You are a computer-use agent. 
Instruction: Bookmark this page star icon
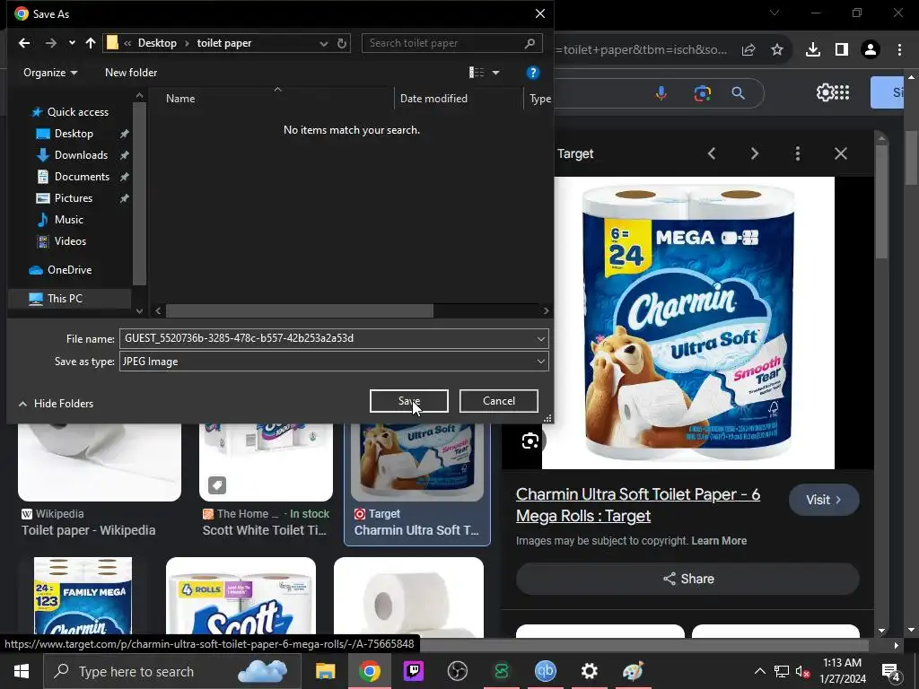point(777,50)
